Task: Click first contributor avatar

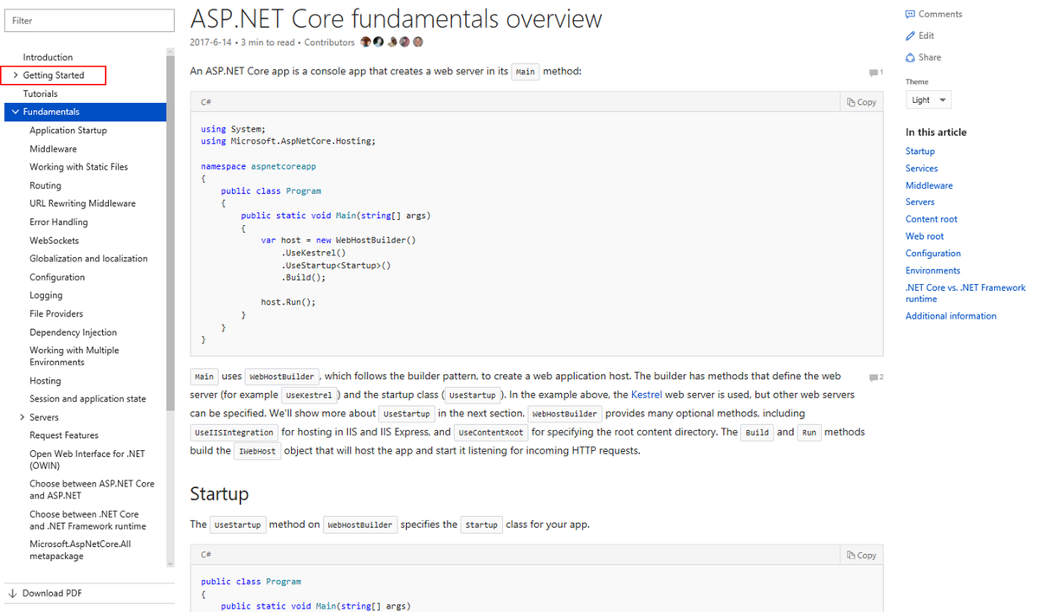Action: (x=365, y=42)
